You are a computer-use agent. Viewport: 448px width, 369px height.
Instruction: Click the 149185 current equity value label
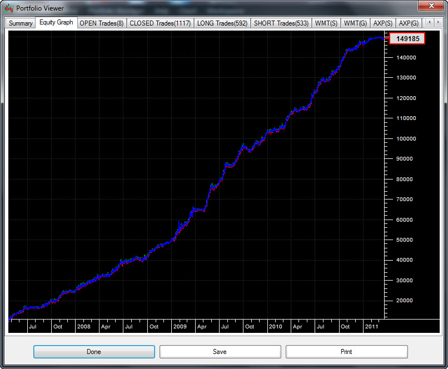tap(407, 38)
